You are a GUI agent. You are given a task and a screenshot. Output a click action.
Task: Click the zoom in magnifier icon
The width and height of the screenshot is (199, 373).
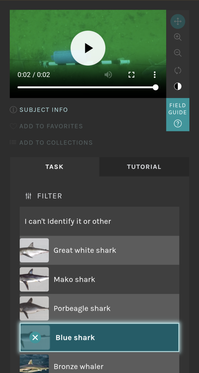(177, 37)
